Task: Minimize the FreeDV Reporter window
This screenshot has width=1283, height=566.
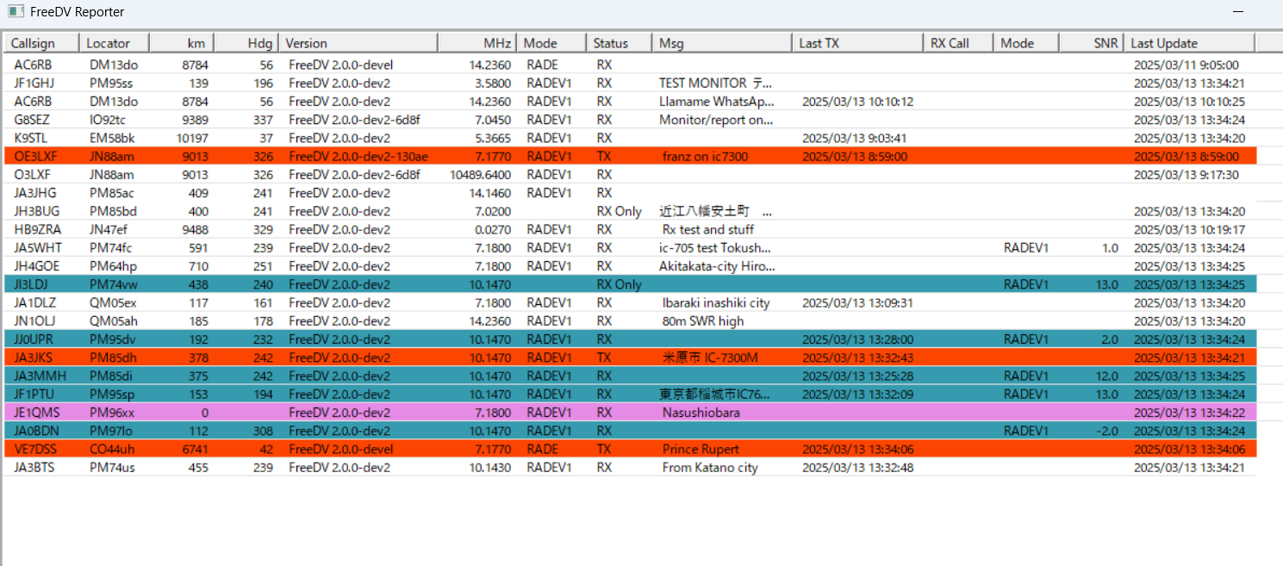Action: click(x=1239, y=11)
